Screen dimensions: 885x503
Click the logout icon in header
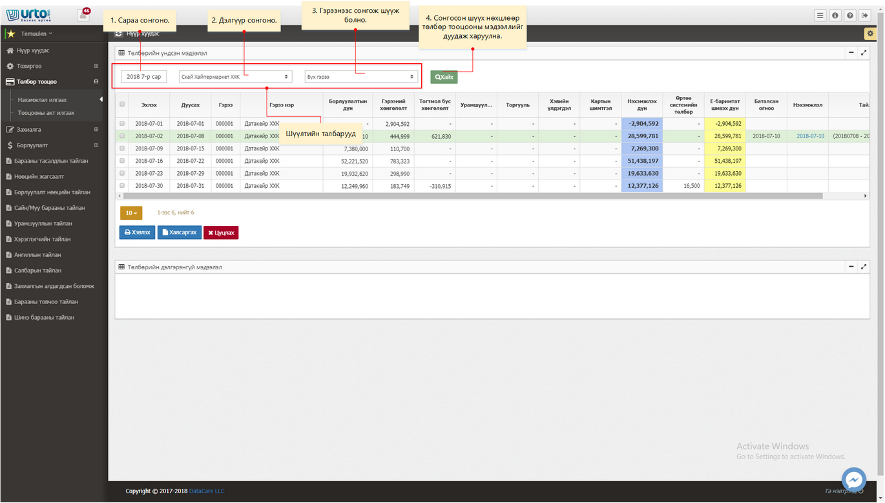coord(864,15)
